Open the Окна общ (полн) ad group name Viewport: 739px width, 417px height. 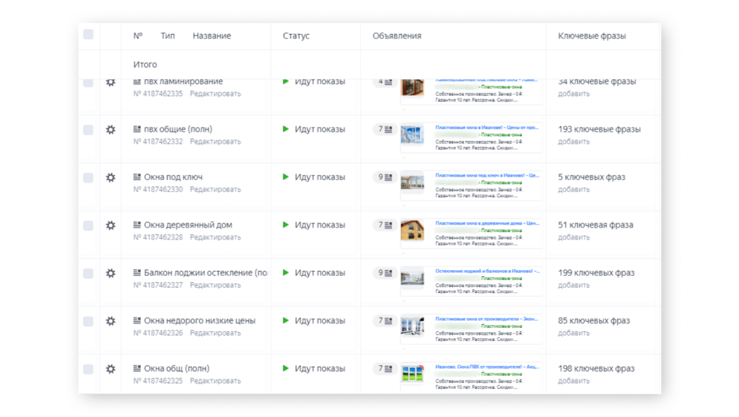pyautogui.click(x=176, y=368)
